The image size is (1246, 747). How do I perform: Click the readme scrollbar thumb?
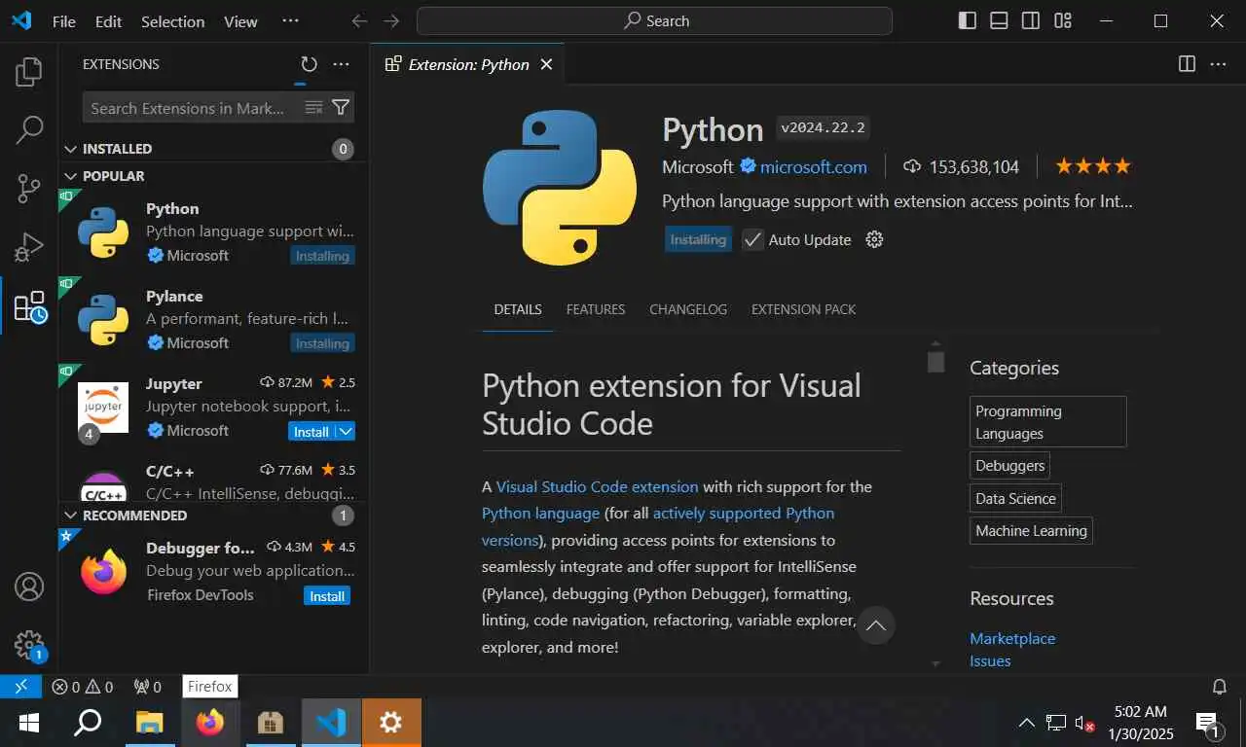coord(935,362)
